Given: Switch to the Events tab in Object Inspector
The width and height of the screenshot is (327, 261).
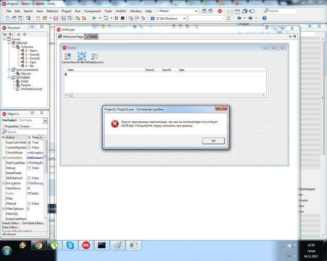Looking at the screenshot, I should point(25,126).
